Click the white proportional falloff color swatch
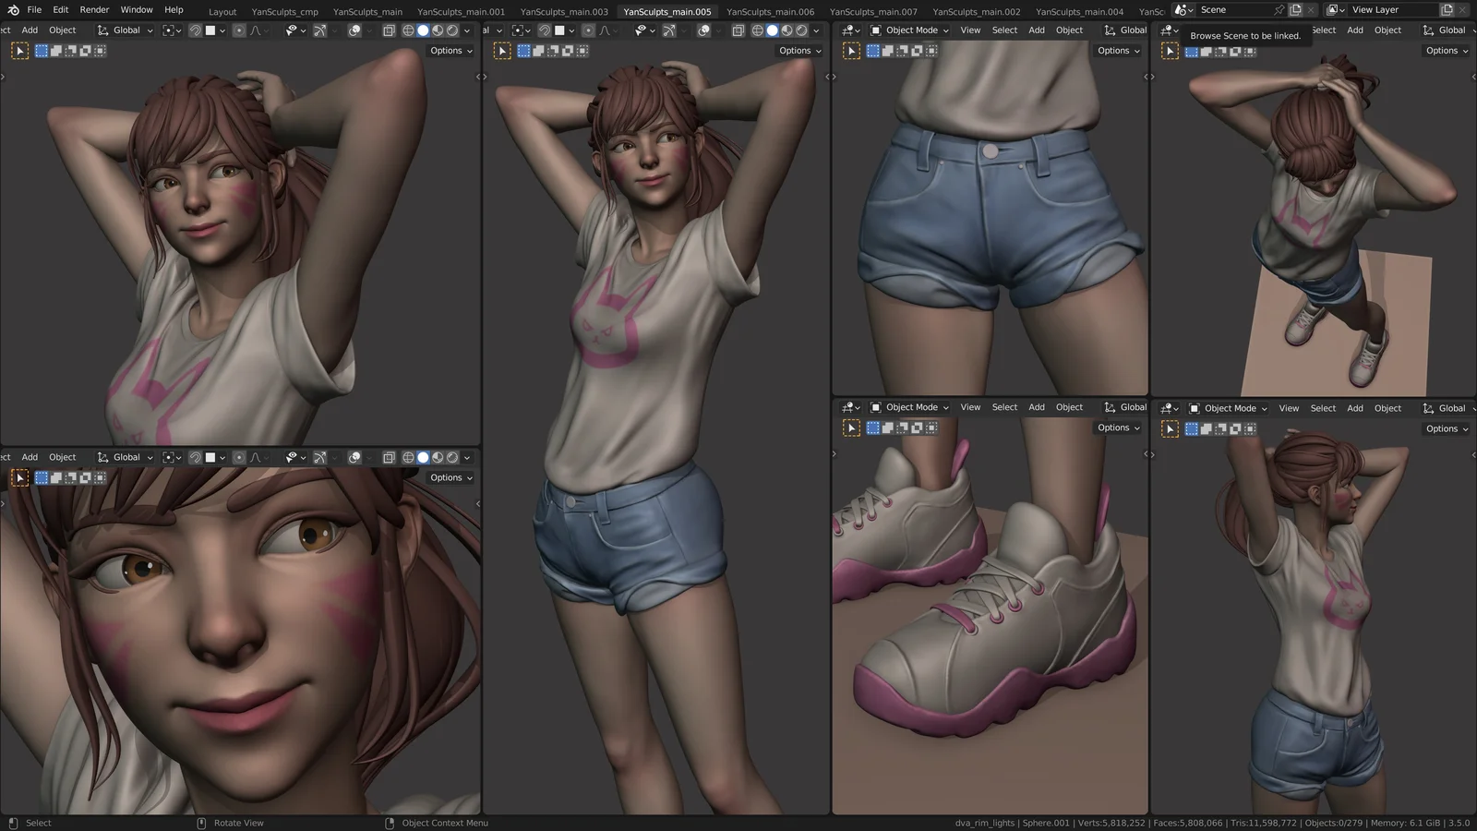 coord(210,30)
